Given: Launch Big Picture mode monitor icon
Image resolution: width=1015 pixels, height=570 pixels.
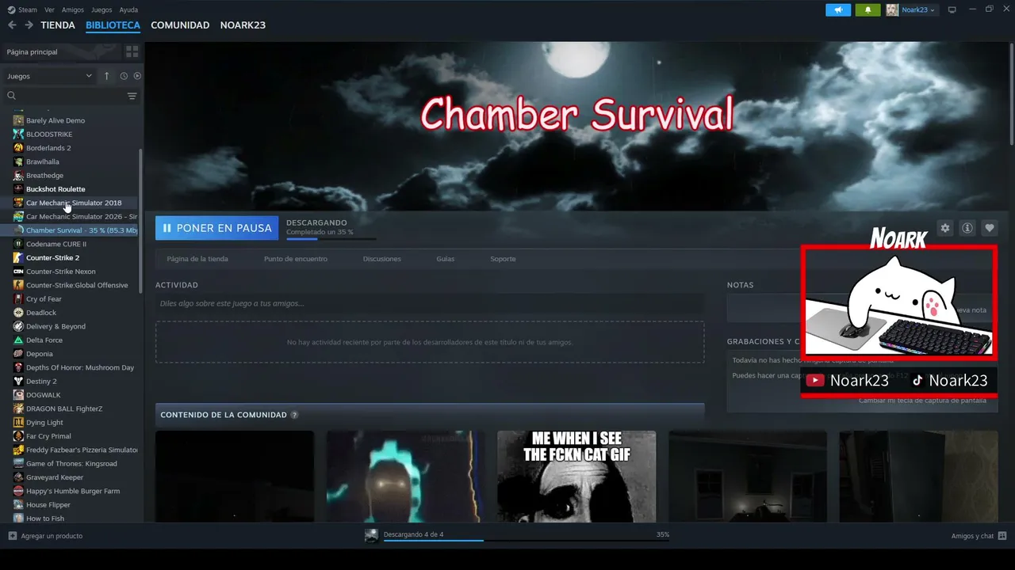Looking at the screenshot, I should [952, 9].
